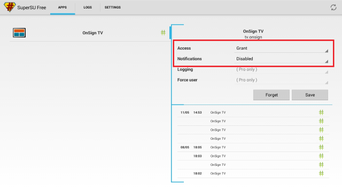Click the OnSign TV heading in details panel
The width and height of the screenshot is (342, 192).
[253, 31]
